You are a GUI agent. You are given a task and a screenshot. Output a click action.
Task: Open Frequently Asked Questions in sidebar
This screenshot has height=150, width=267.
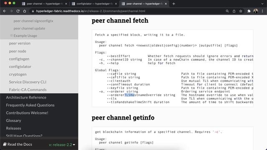click(30, 105)
